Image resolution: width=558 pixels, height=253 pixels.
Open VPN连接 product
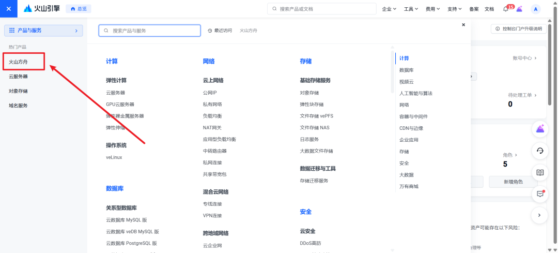tap(212, 216)
